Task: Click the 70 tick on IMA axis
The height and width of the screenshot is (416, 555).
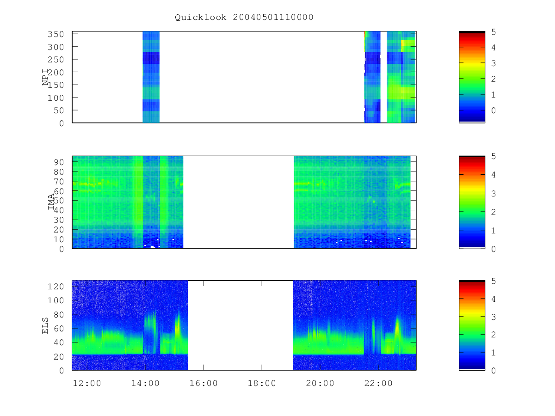Action: coord(59,181)
